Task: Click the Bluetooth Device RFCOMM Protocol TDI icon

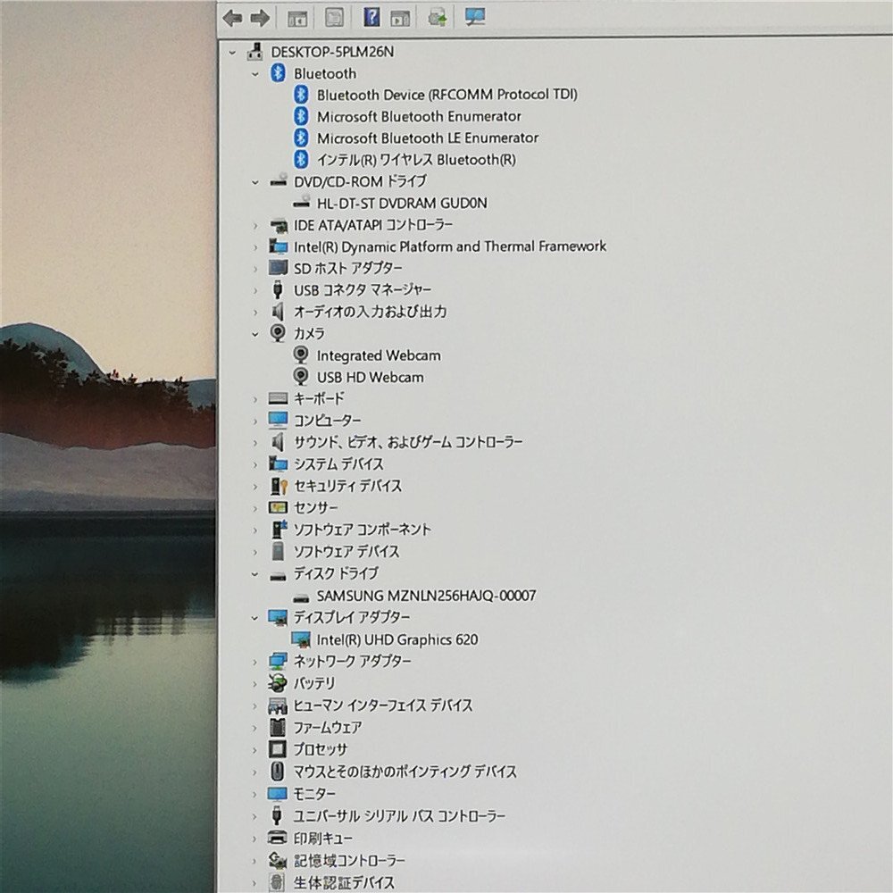Action: pyautogui.click(x=301, y=95)
